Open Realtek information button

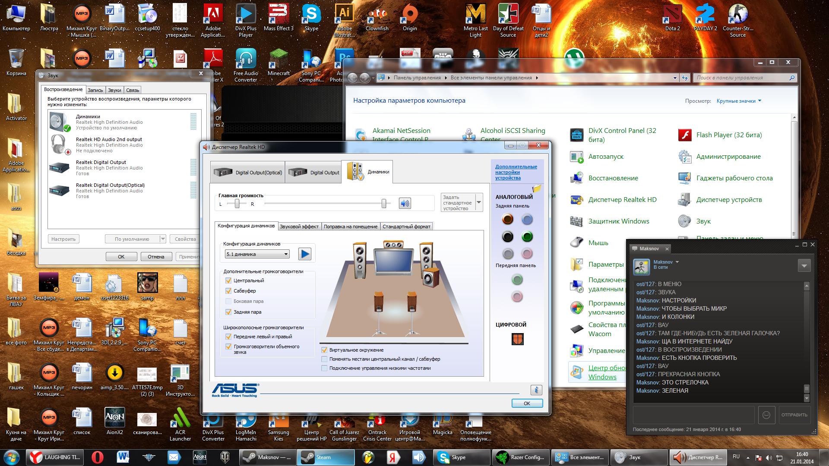536,390
